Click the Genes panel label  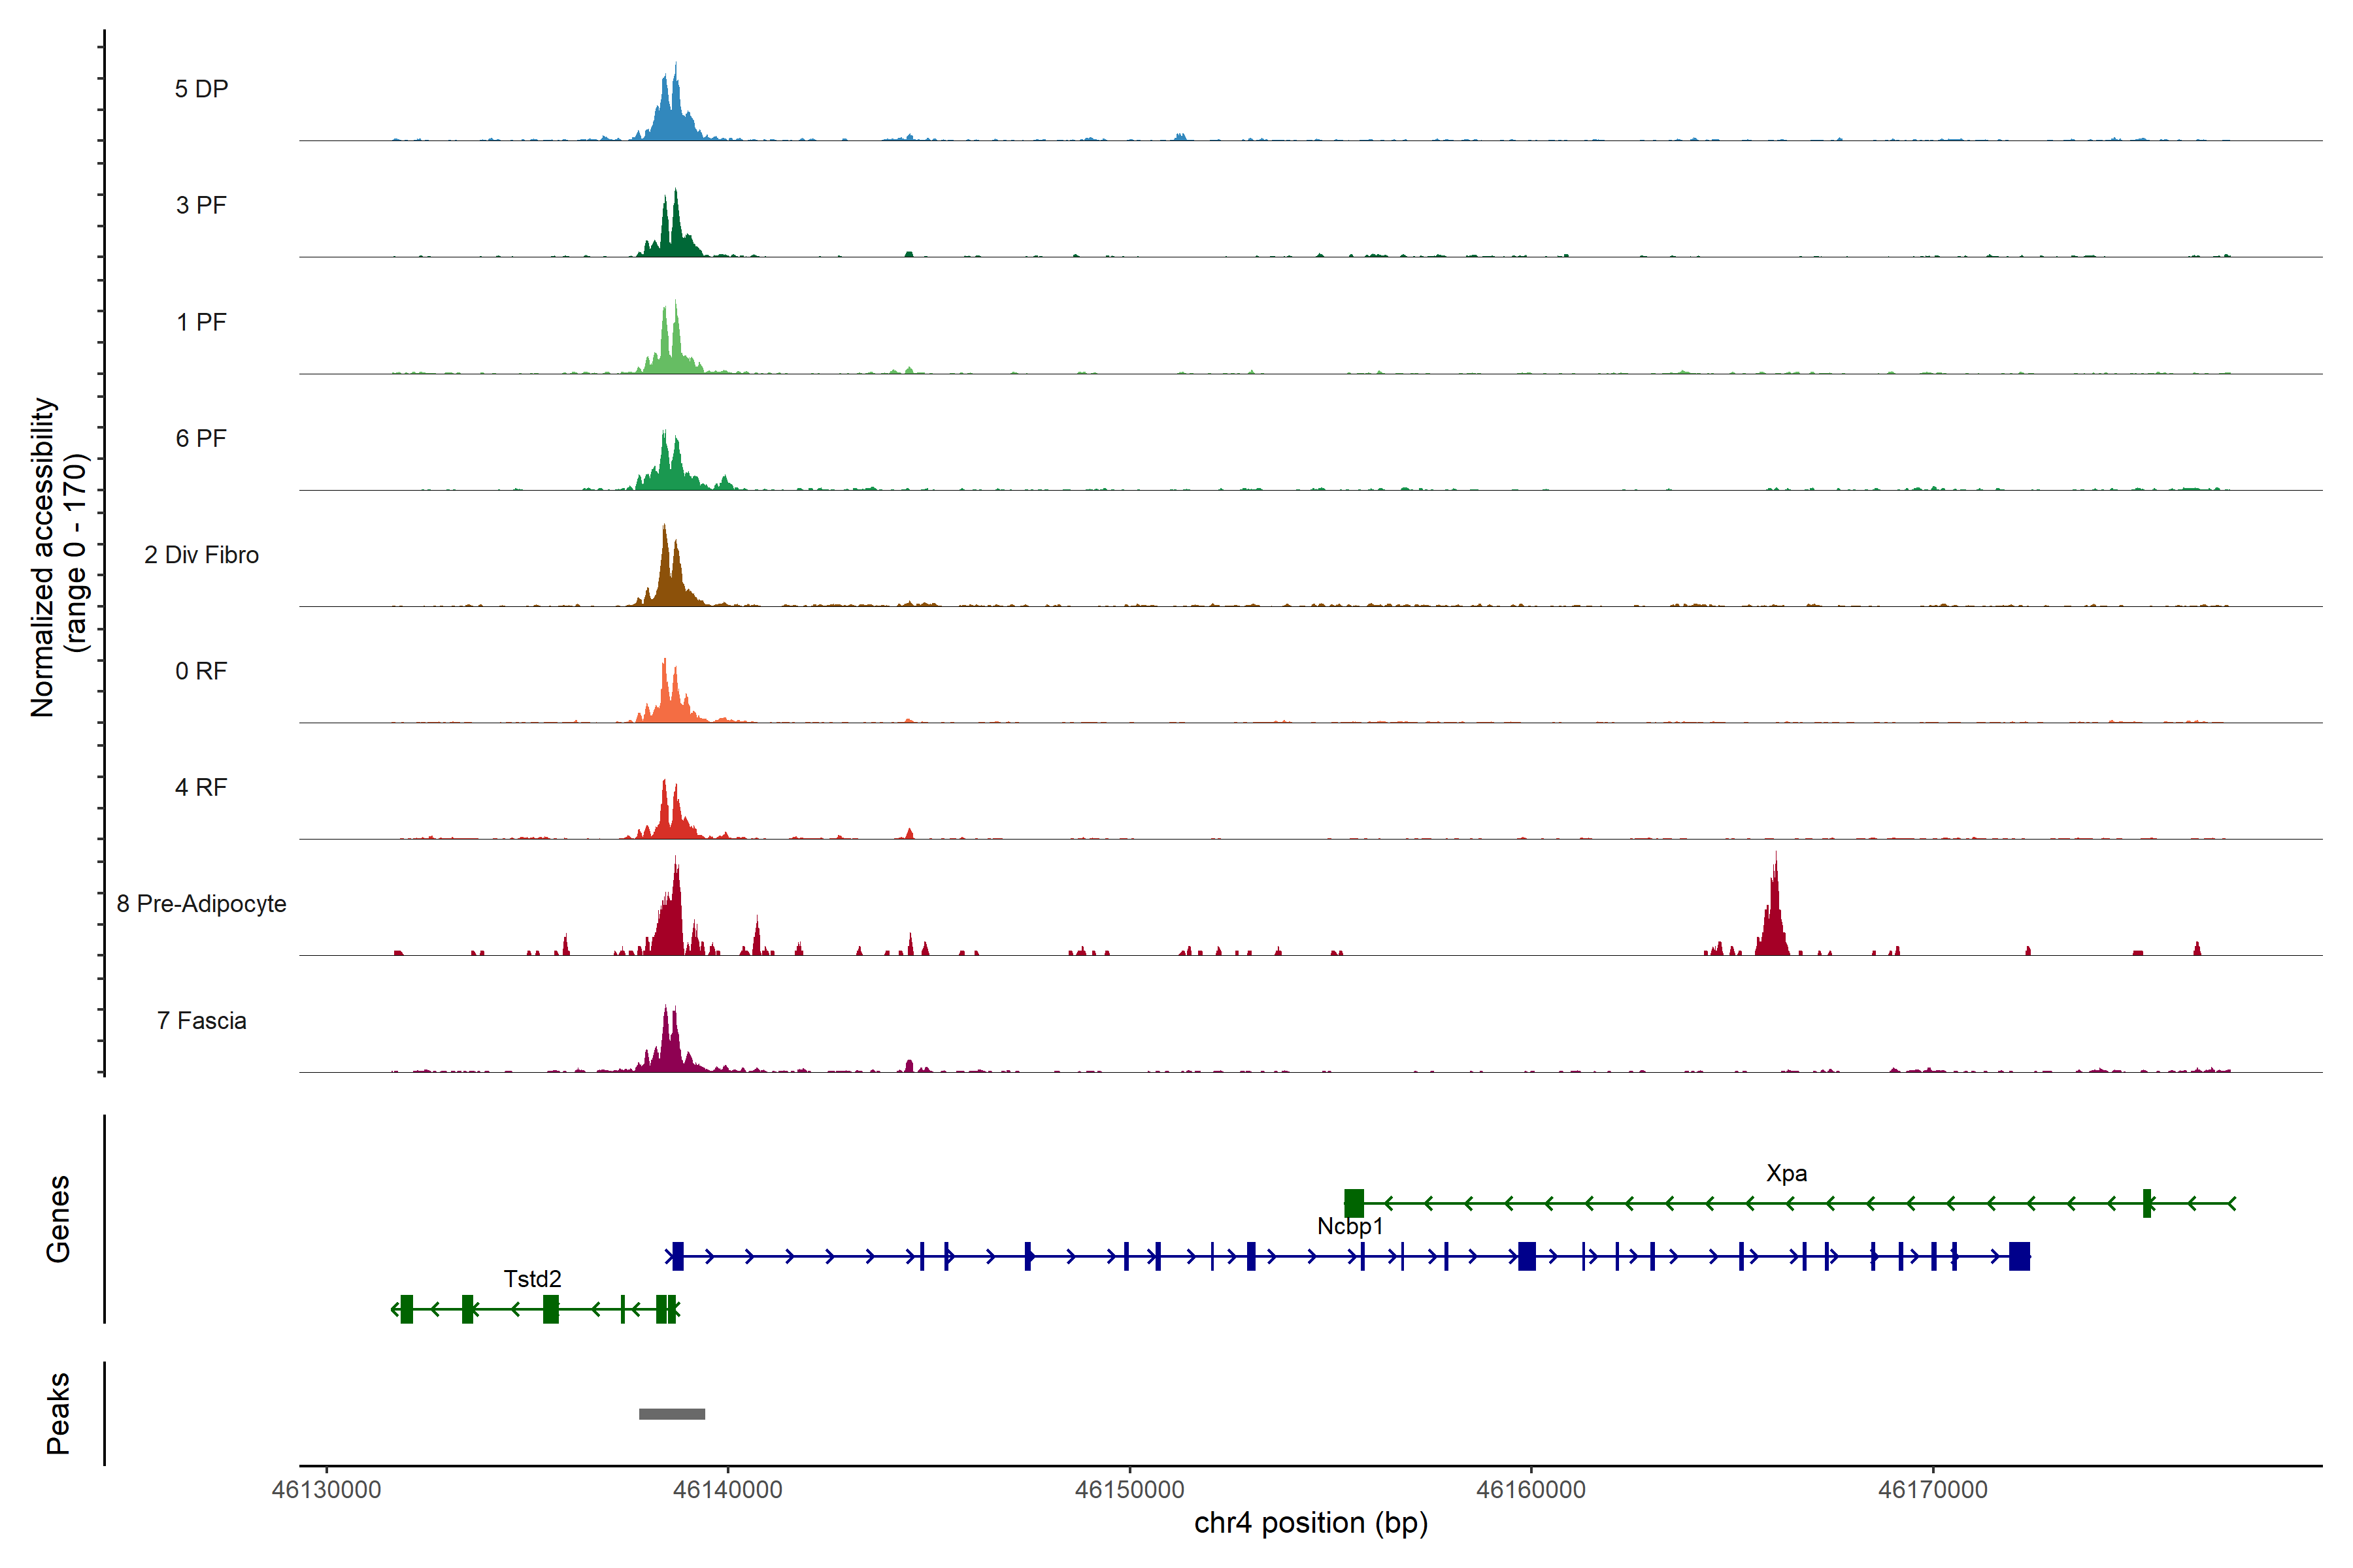pyautogui.click(x=58, y=1219)
